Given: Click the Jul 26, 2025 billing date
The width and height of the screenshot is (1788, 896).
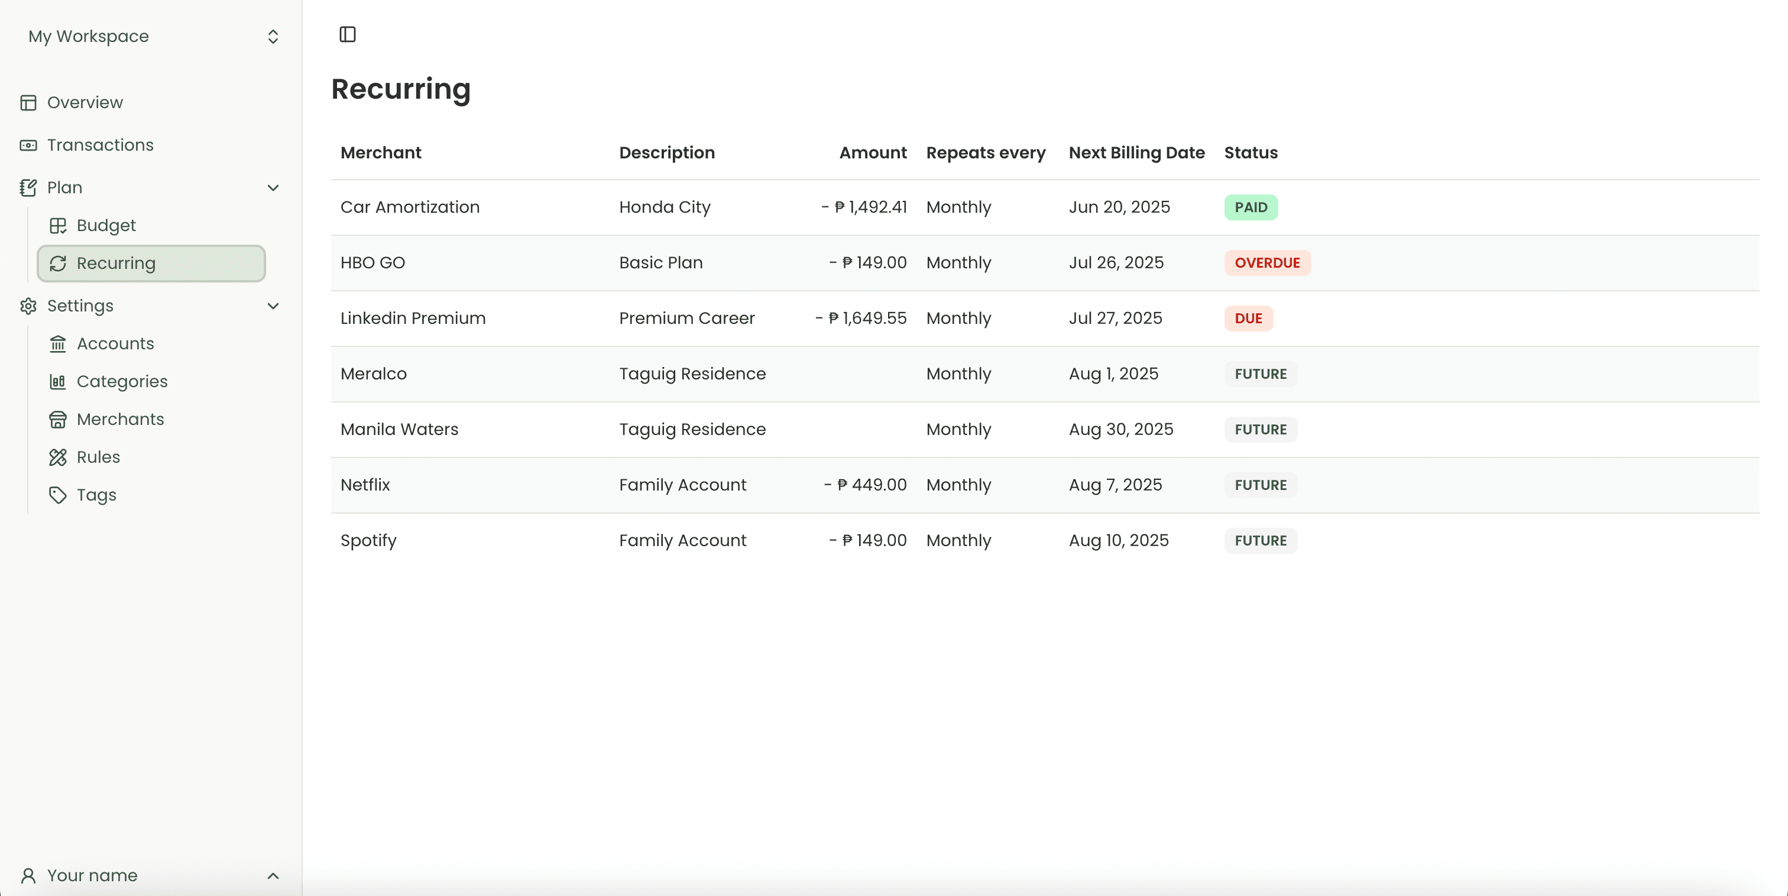Looking at the screenshot, I should click(x=1116, y=263).
